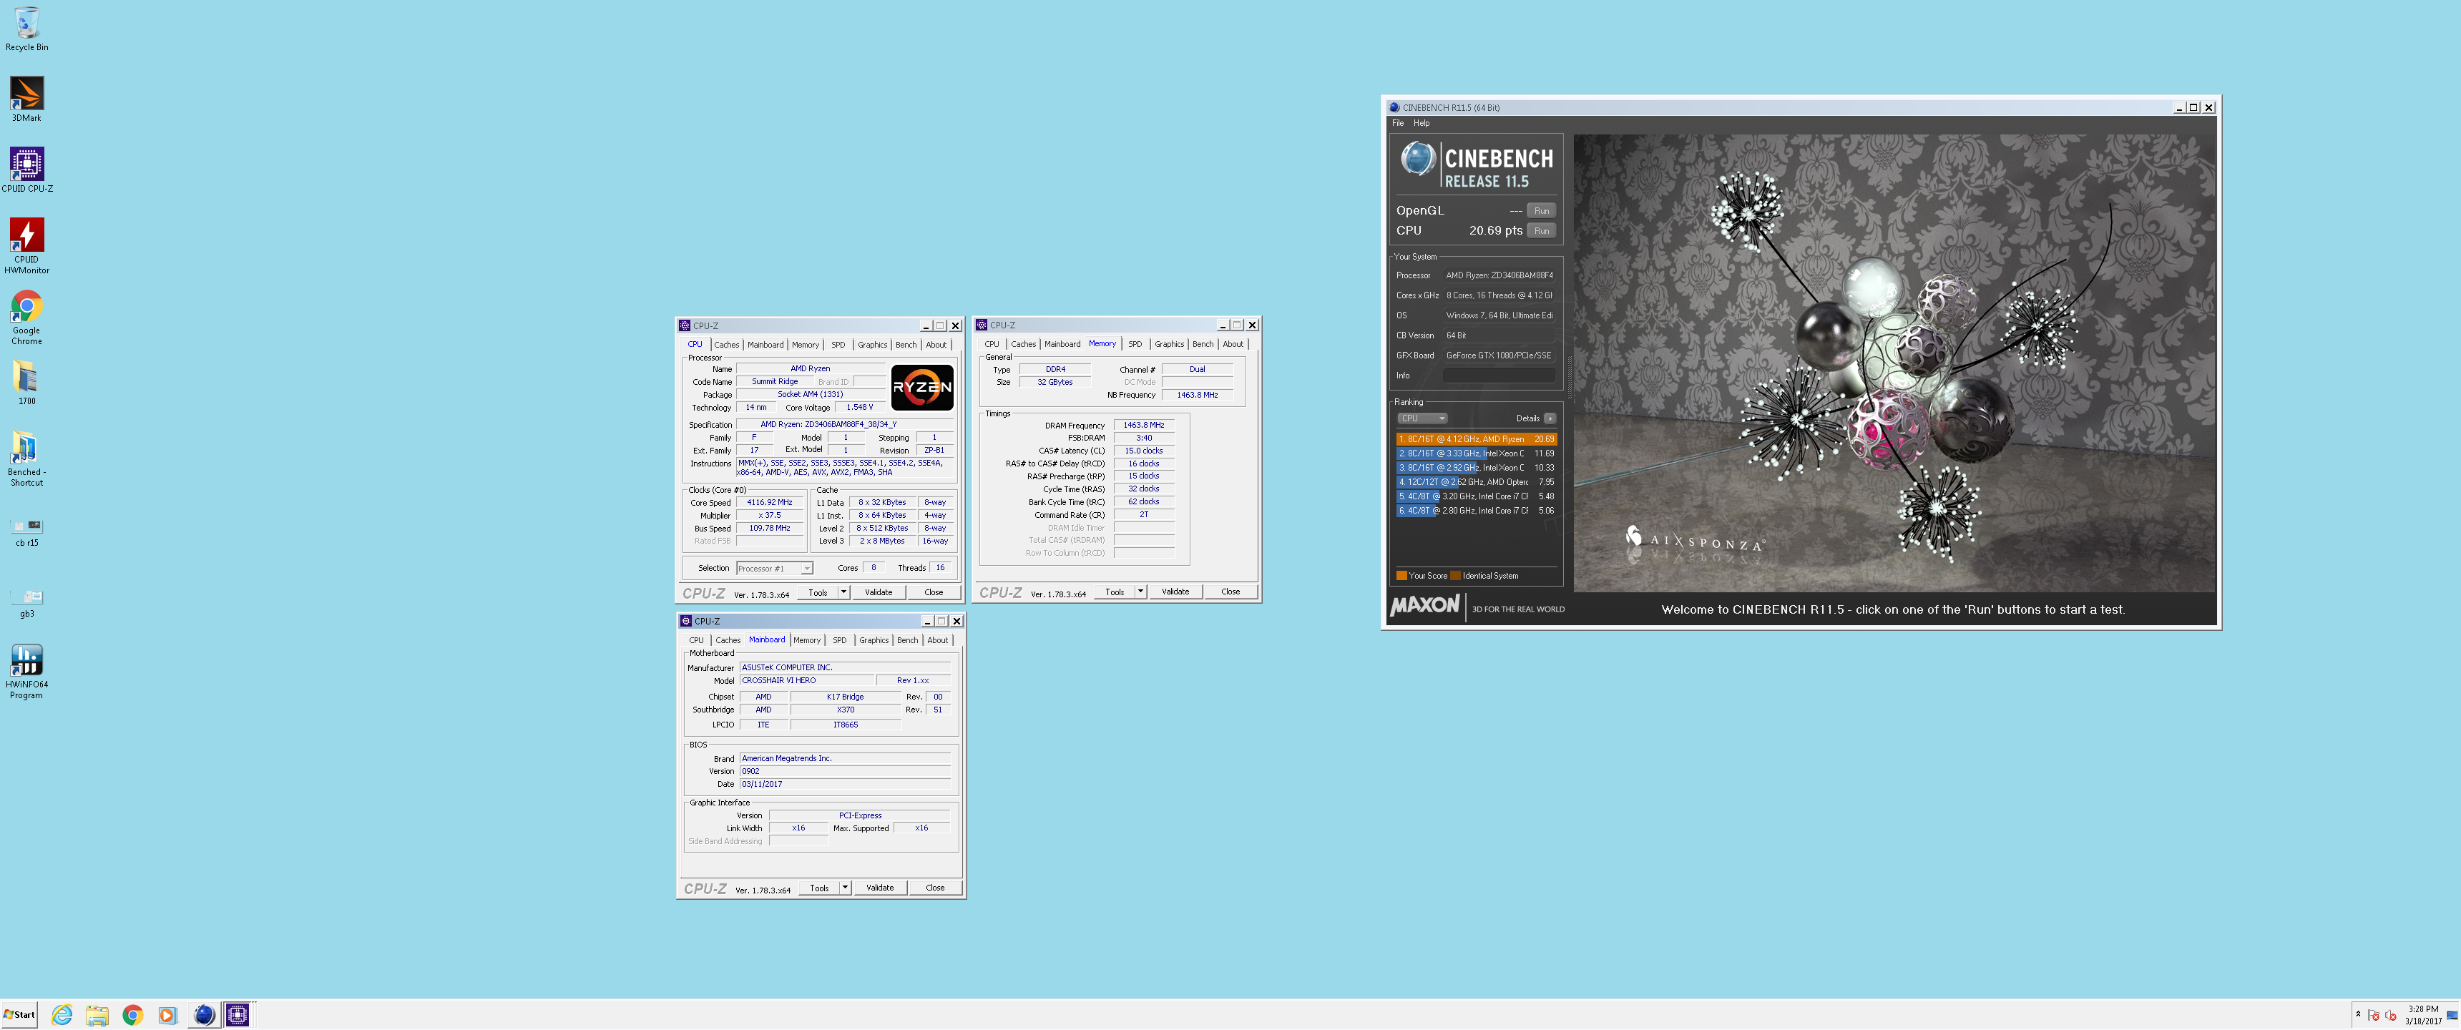
Task: Expand the ranking Details arrow in Cinebench
Action: coord(1550,418)
